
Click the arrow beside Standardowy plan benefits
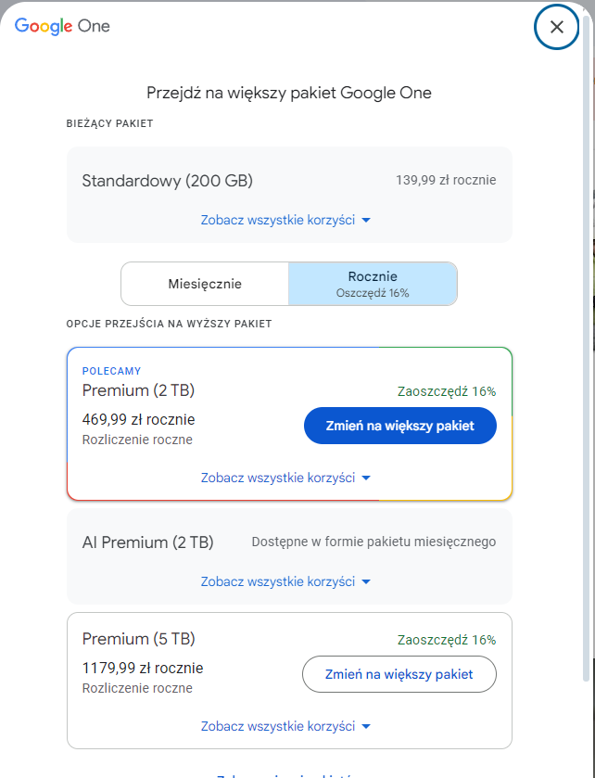(366, 221)
